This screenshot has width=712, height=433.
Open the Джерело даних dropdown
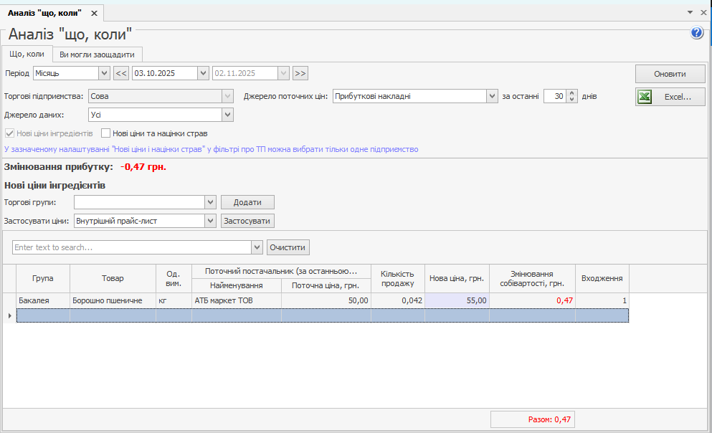click(227, 115)
